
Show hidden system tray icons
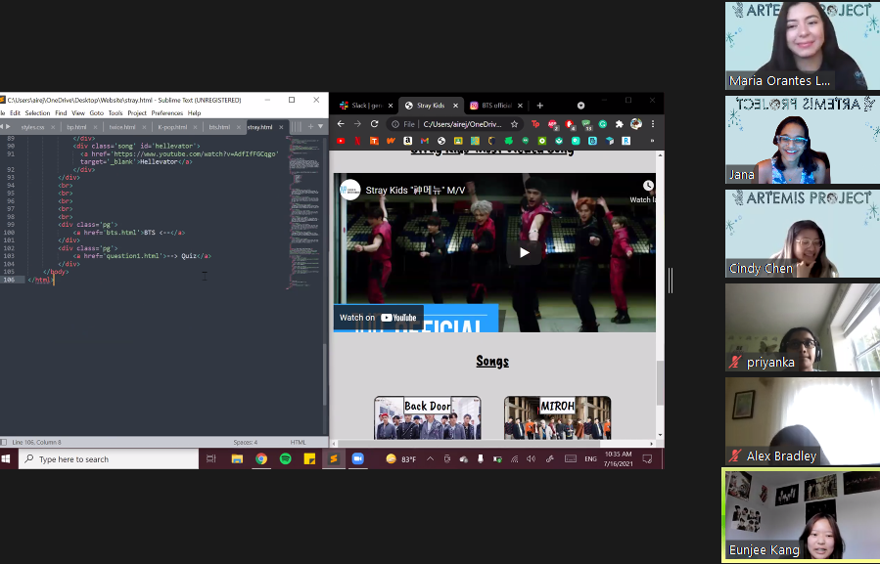pyautogui.click(x=428, y=458)
